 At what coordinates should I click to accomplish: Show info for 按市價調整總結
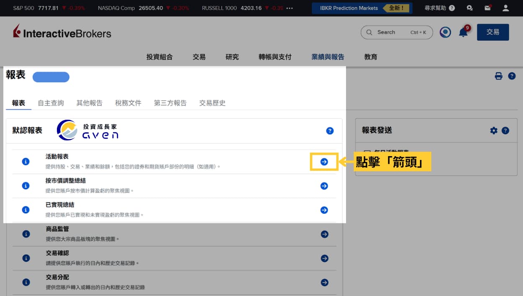coord(26,186)
